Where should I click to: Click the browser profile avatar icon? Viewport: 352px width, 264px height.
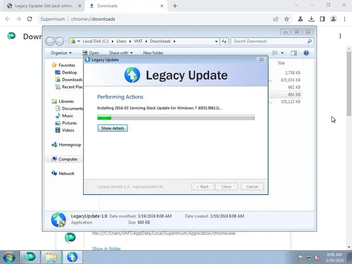[x=333, y=19]
